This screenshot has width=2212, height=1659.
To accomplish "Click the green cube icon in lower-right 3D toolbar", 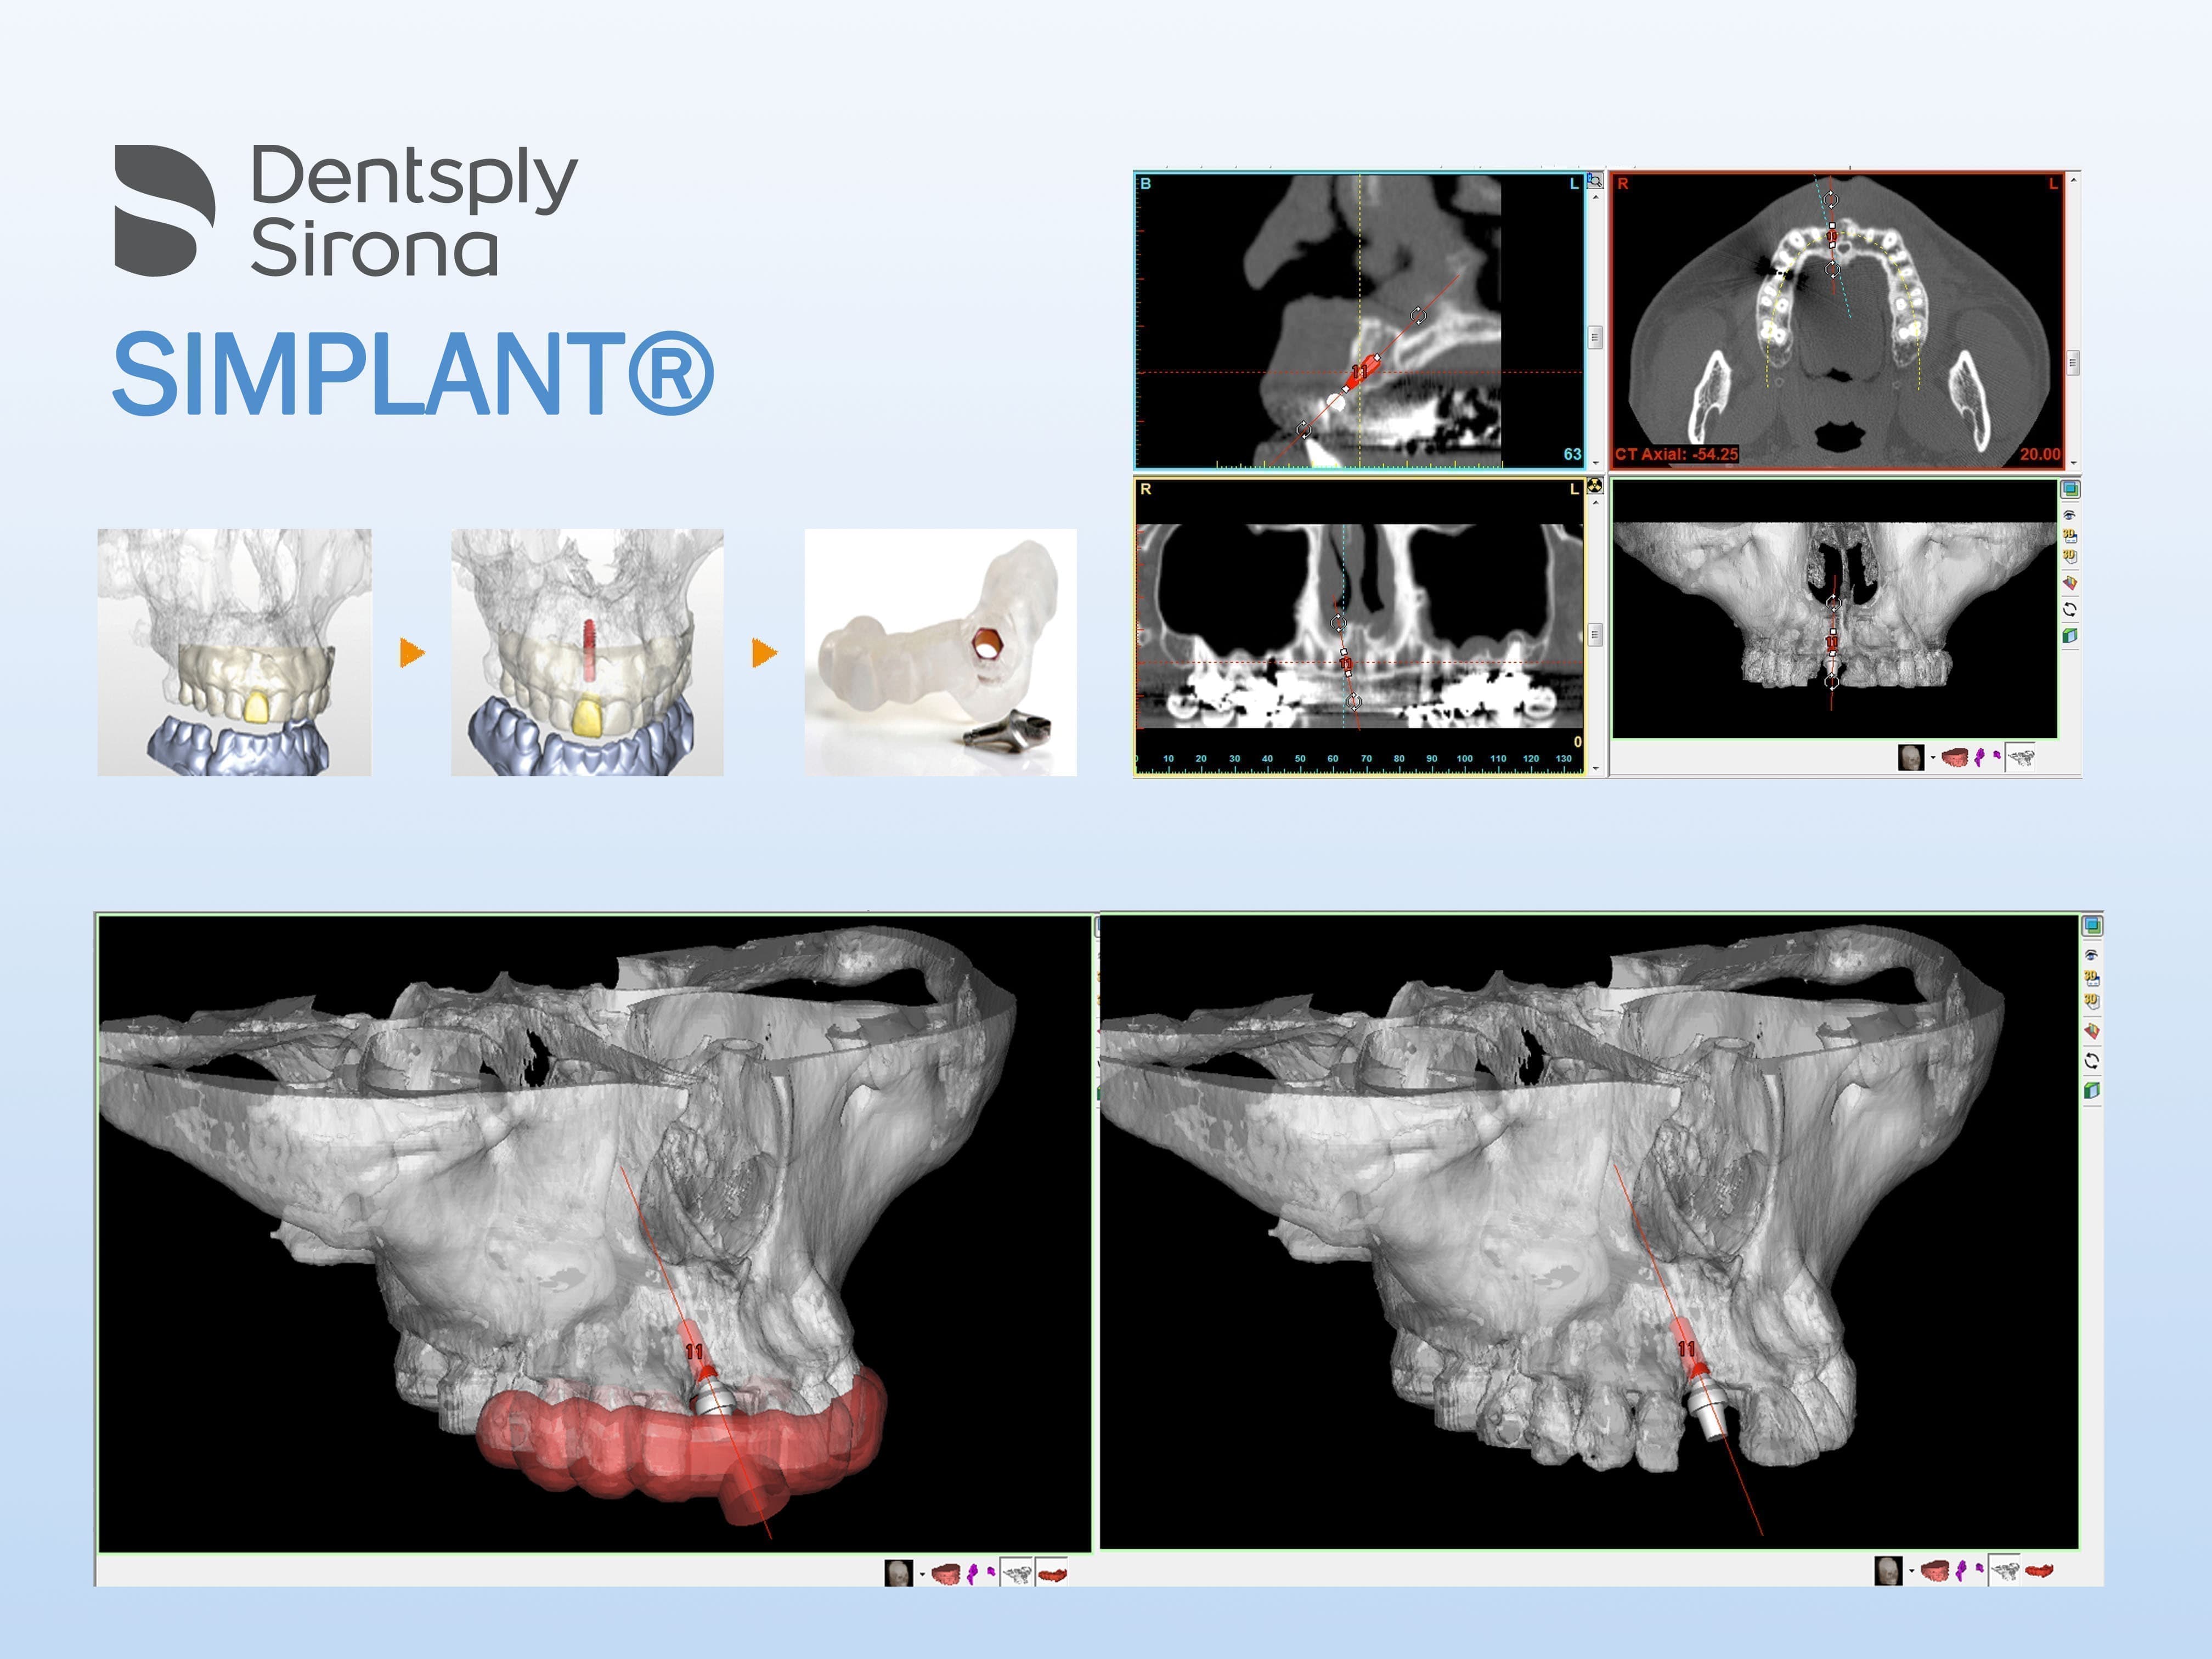I will [x=2091, y=1090].
